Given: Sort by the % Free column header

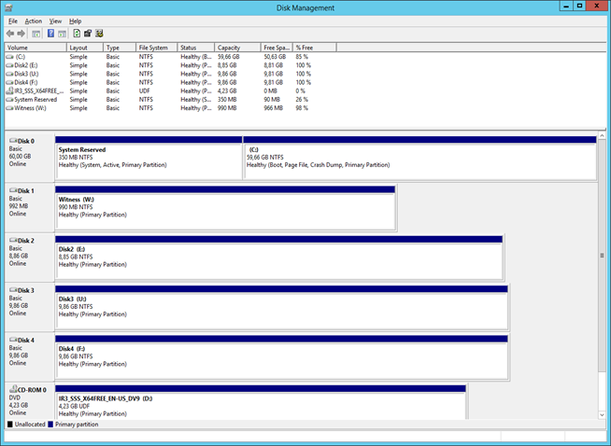Looking at the screenshot, I should pyautogui.click(x=315, y=48).
